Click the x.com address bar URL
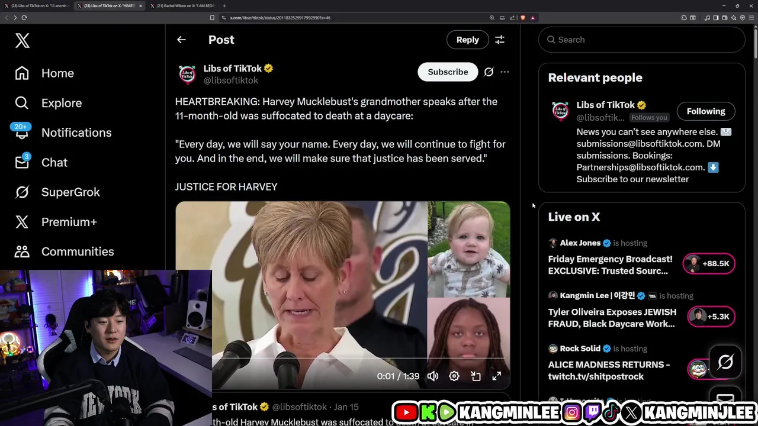Screen dimensions: 758x426 point(280,18)
